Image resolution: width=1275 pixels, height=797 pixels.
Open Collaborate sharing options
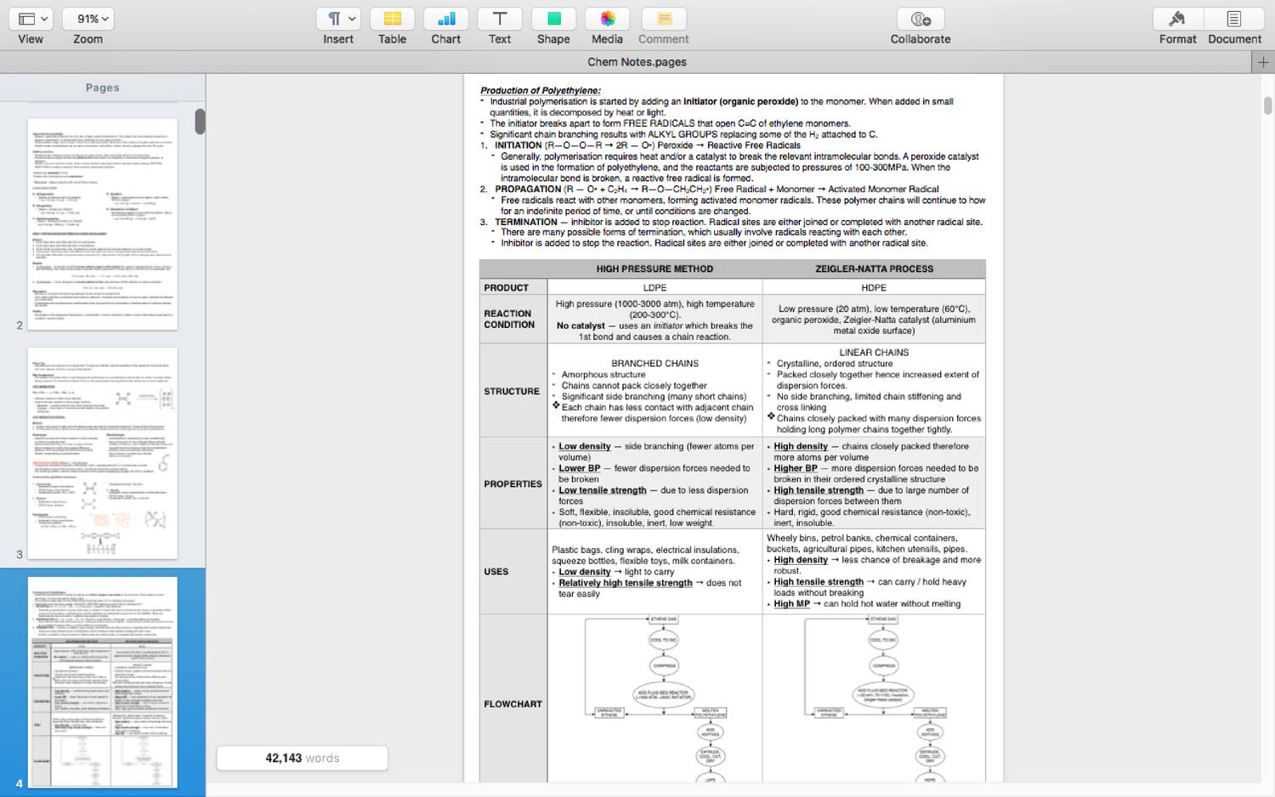(920, 19)
